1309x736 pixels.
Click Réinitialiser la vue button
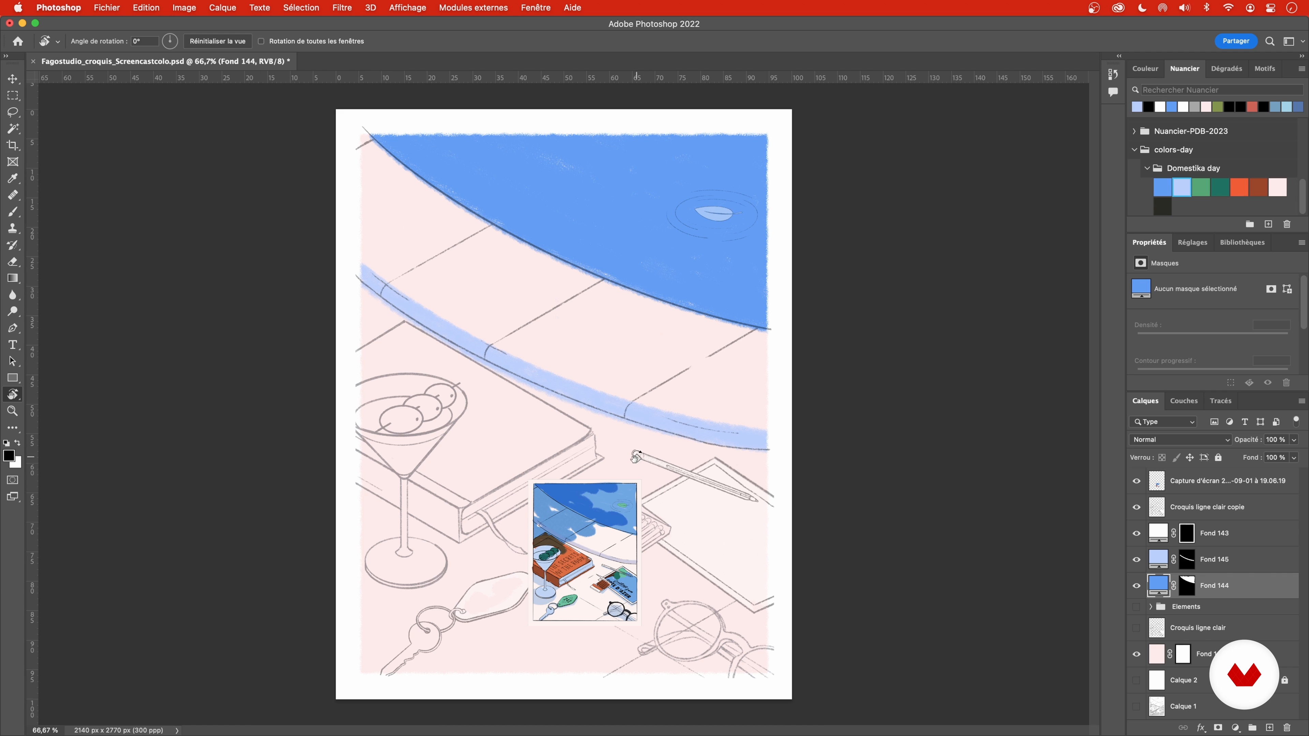(x=217, y=41)
